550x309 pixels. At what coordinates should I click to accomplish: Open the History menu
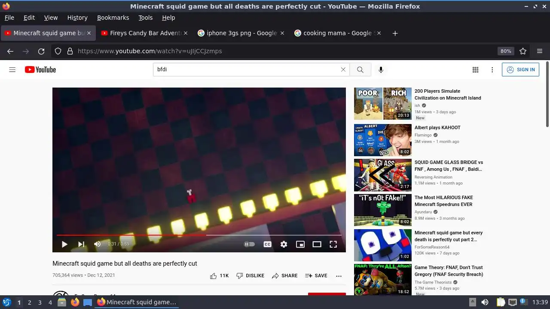click(x=77, y=18)
